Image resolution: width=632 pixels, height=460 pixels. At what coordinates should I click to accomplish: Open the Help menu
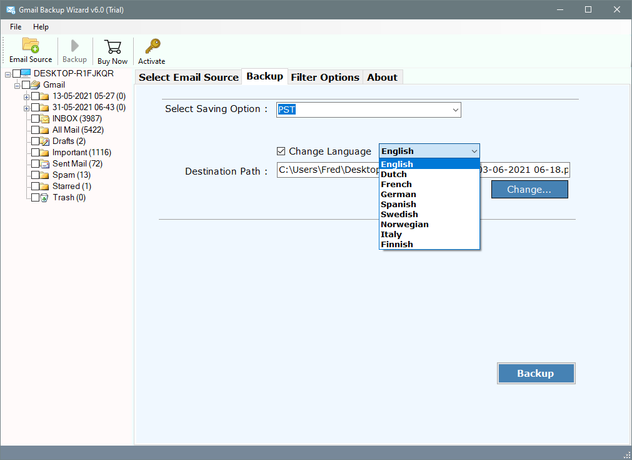click(41, 27)
